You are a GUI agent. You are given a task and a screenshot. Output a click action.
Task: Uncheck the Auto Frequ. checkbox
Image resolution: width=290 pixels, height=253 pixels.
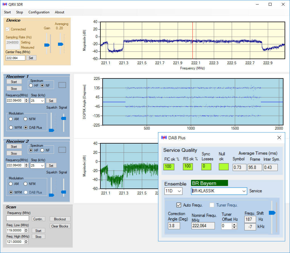pos(179,205)
